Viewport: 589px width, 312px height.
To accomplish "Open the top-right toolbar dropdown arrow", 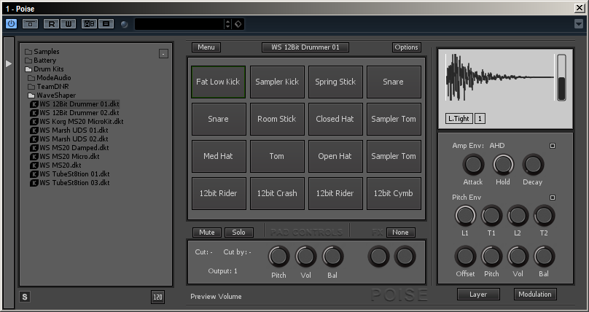I will [579, 24].
